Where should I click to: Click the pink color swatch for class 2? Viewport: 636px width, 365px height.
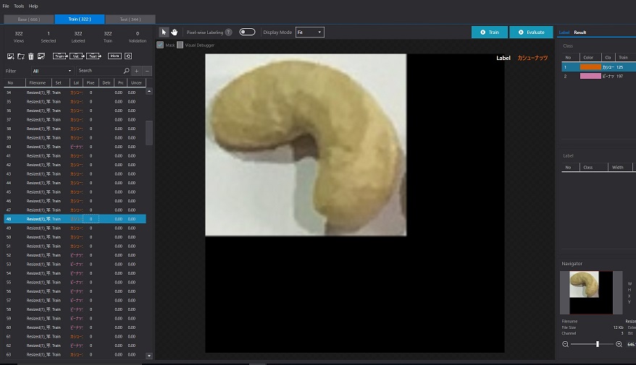tap(590, 76)
